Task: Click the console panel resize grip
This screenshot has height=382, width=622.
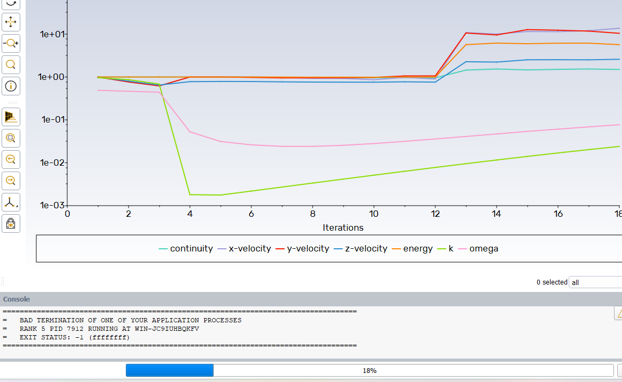Action: point(2,282)
